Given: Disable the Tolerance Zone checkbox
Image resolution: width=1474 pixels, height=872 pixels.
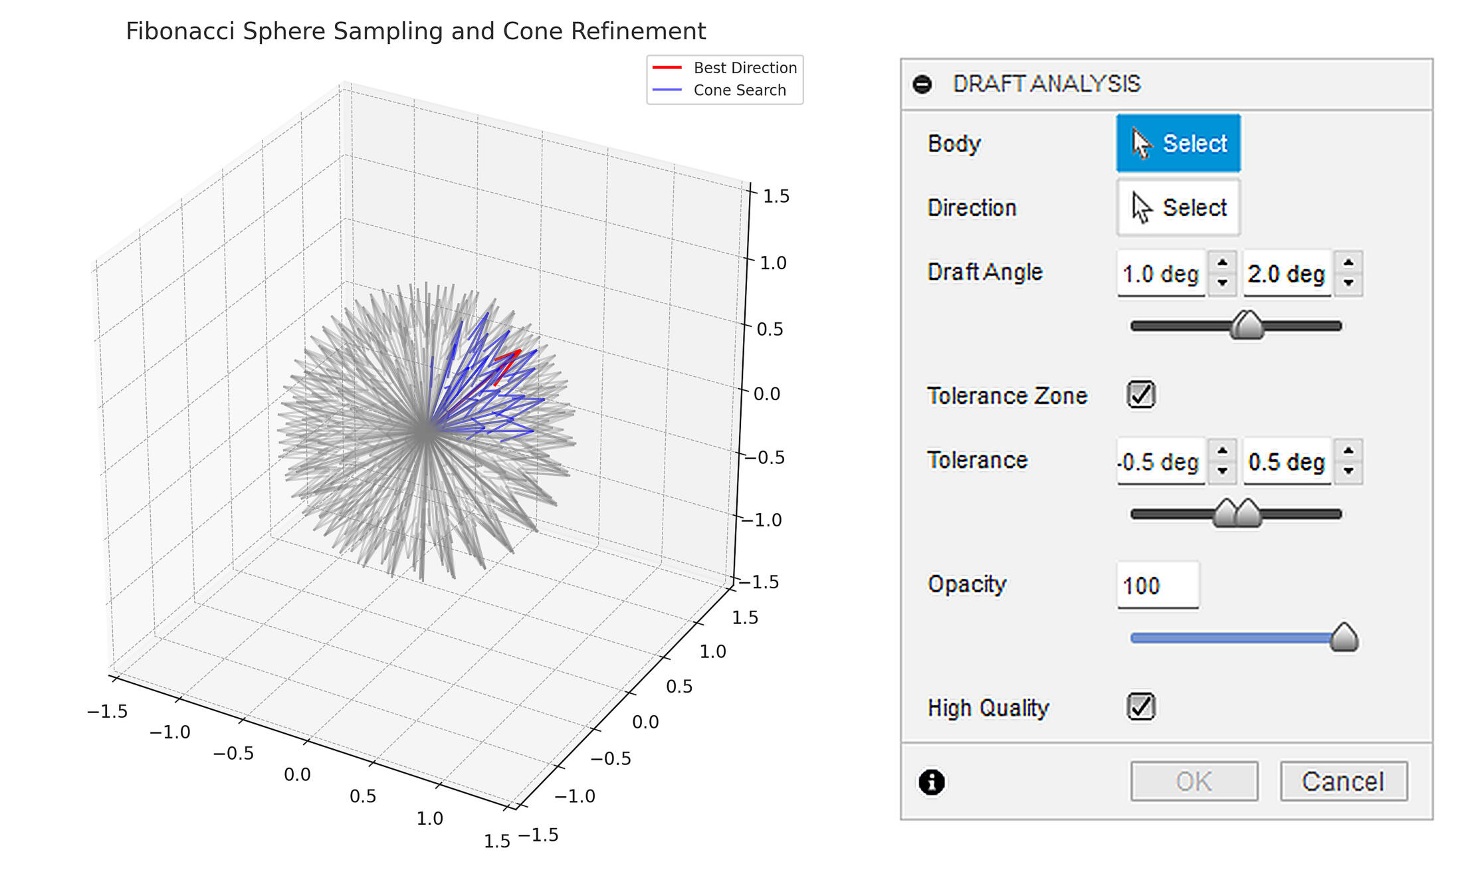Looking at the screenshot, I should coord(1141,395).
